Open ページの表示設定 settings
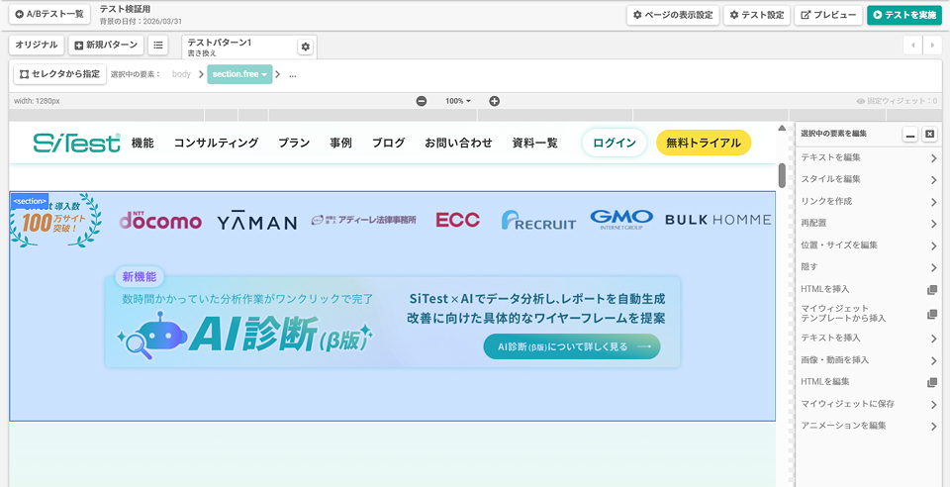 tap(673, 15)
